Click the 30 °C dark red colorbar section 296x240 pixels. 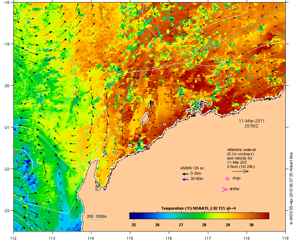[251, 216]
